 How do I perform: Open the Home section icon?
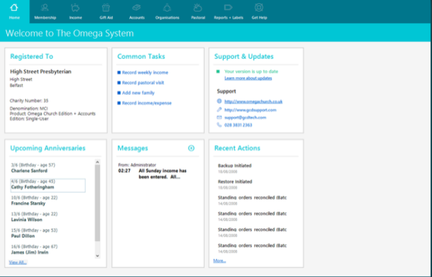click(x=14, y=8)
